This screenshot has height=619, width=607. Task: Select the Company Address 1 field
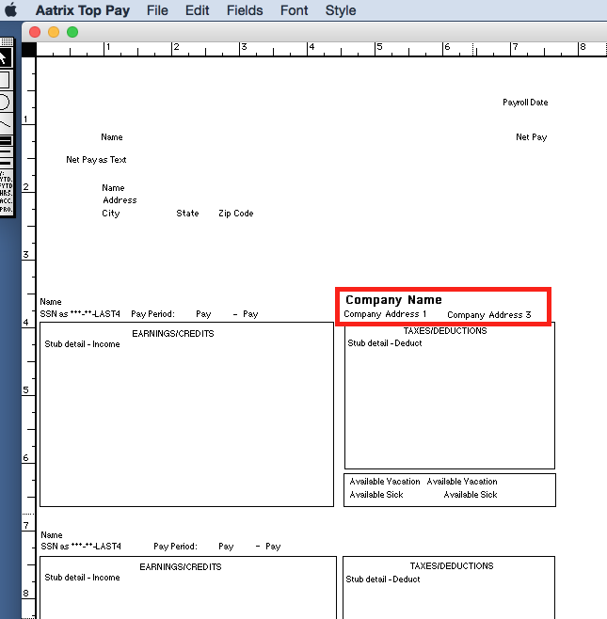coord(385,314)
